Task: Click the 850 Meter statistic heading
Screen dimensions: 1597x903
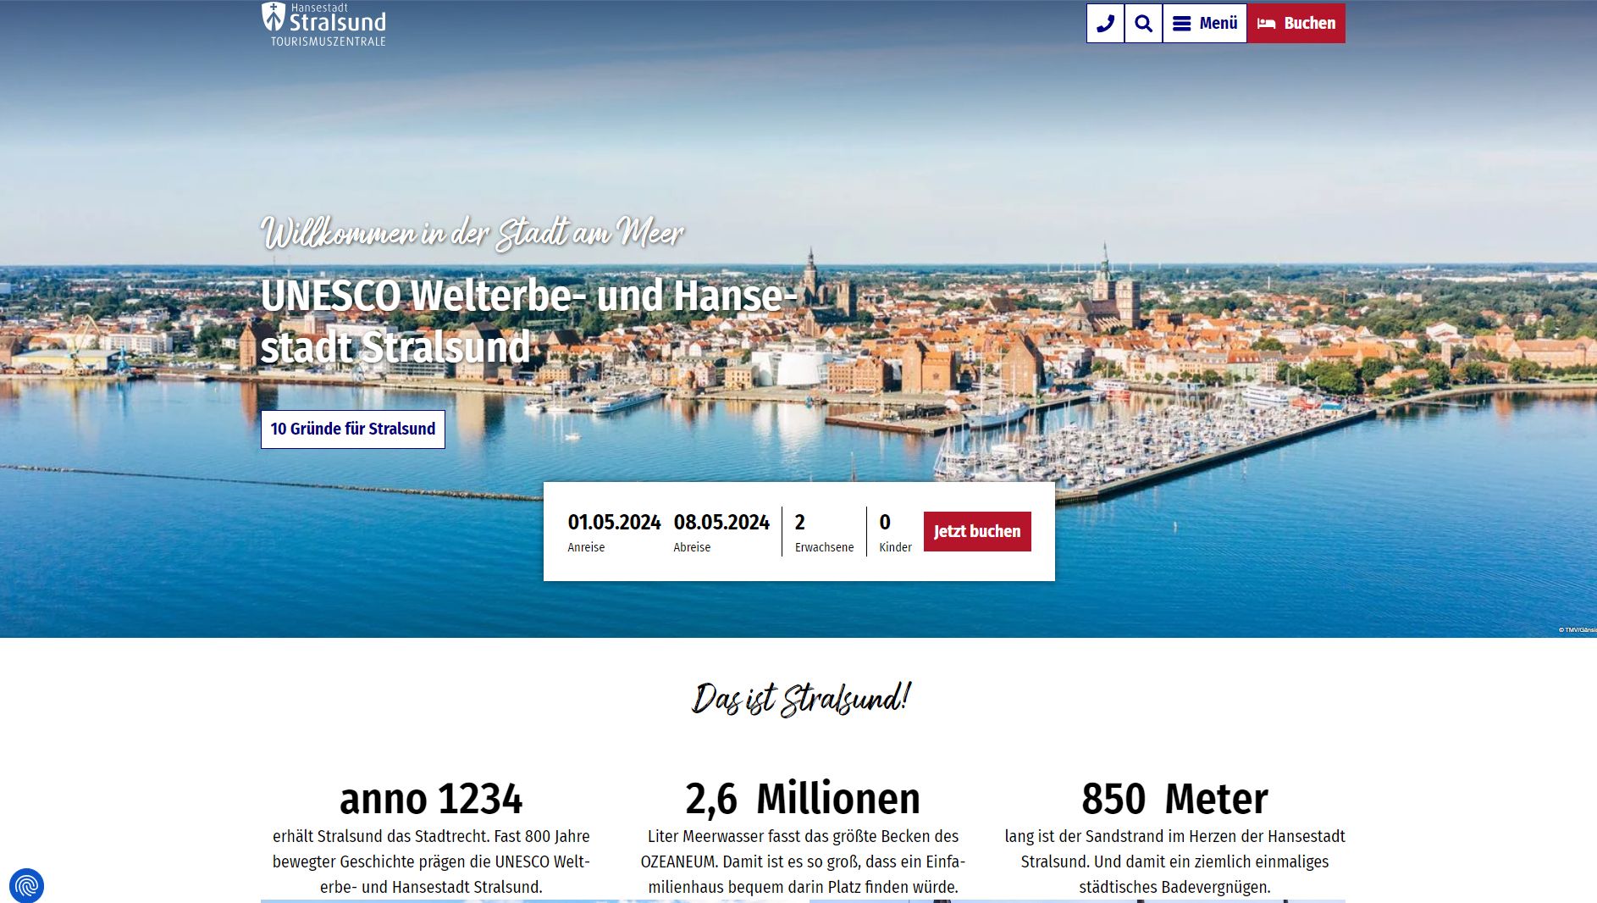Action: (x=1174, y=799)
